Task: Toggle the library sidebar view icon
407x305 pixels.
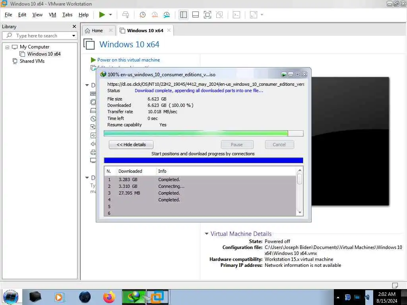Action: [184, 15]
